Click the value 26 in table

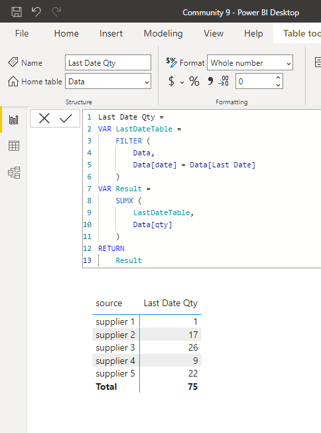click(x=193, y=347)
